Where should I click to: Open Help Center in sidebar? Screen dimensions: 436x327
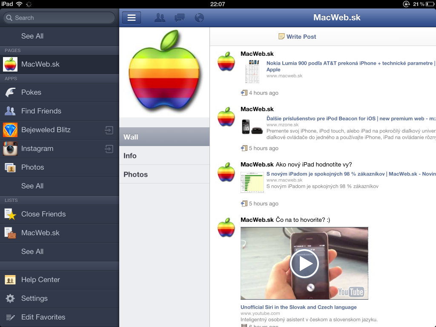click(60, 280)
